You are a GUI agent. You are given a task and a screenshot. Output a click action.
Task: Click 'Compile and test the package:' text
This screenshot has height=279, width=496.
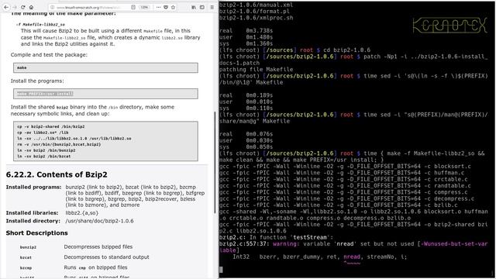pos(48,55)
